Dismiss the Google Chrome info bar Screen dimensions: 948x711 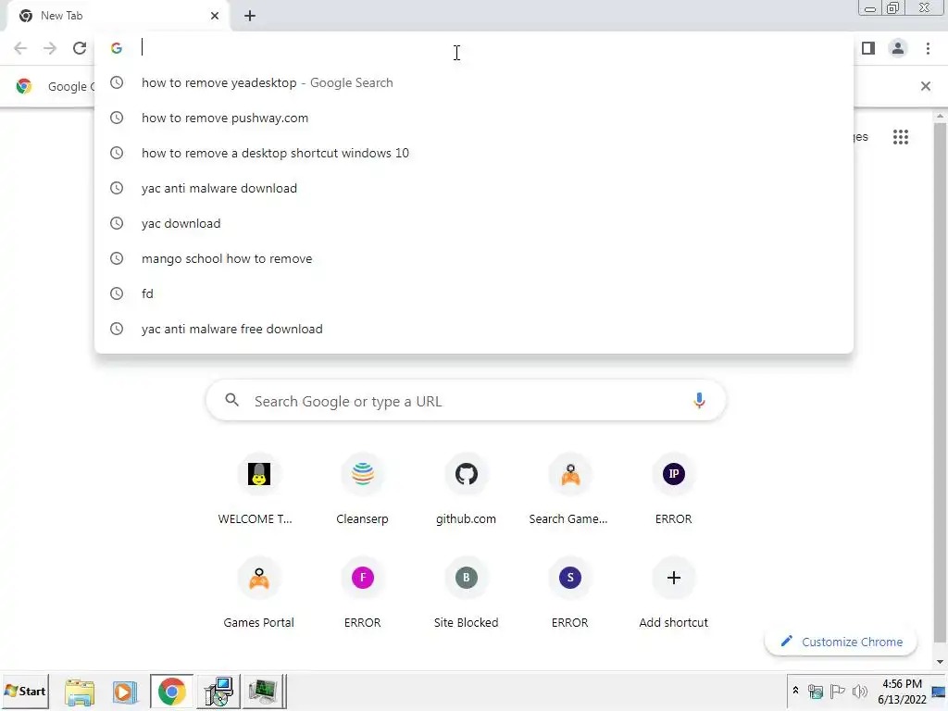(926, 86)
